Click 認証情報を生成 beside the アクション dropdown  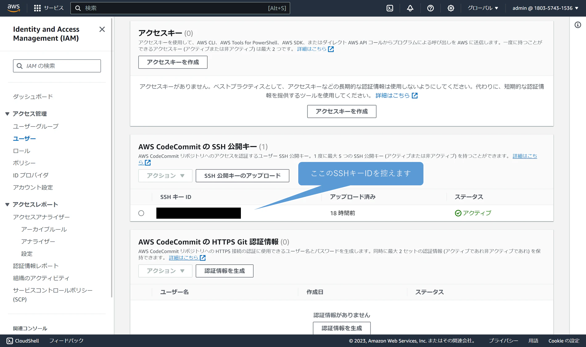coord(225,271)
